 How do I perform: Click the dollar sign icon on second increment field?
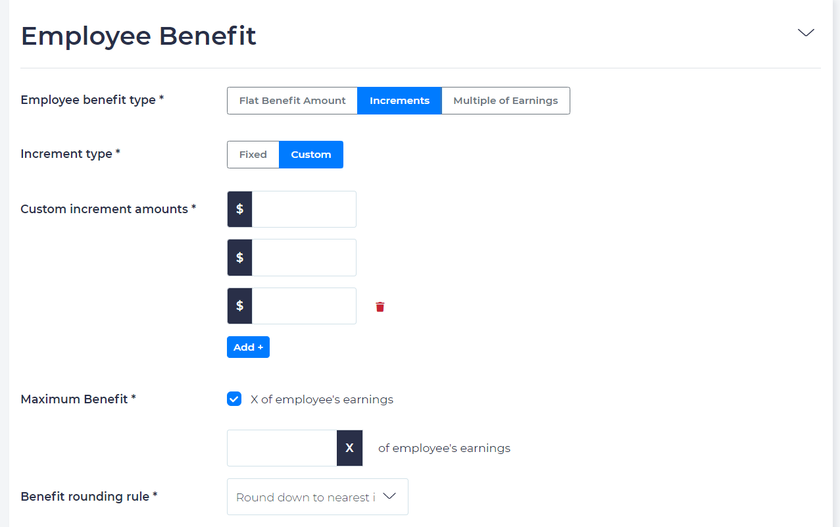pyautogui.click(x=239, y=257)
